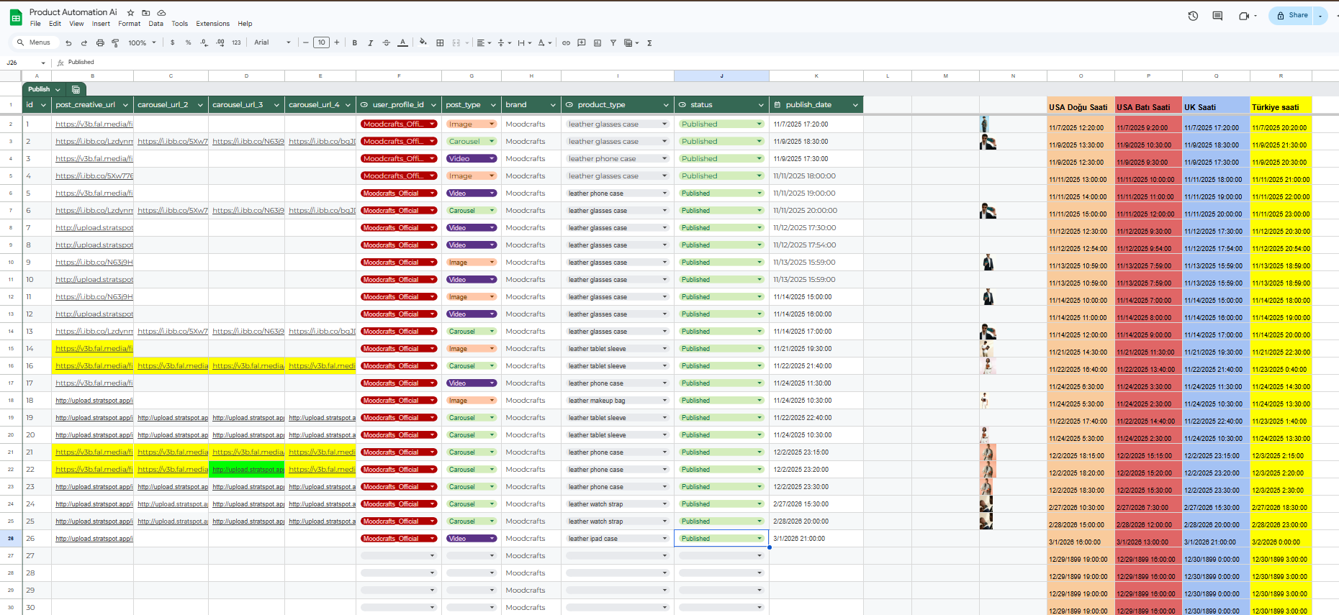Viewport: 1339px width, 615px height.
Task: Open version history clock icon
Action: (1193, 16)
